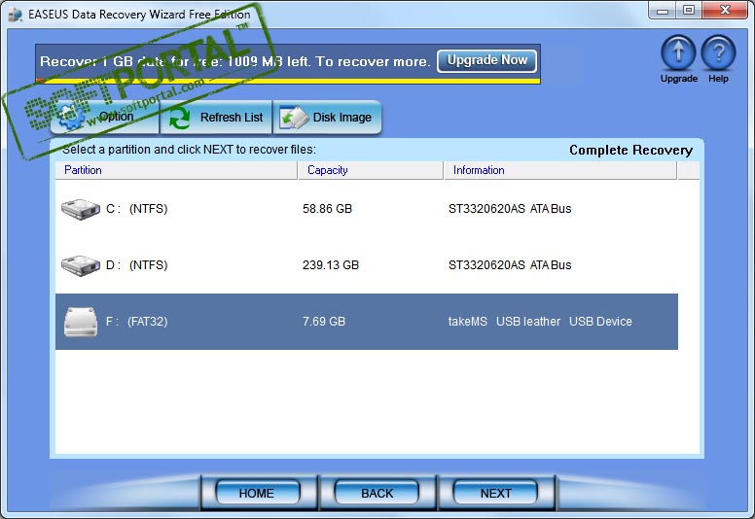Click takeMS USB leather USB Device text
The height and width of the screenshot is (519, 755).
tap(540, 322)
